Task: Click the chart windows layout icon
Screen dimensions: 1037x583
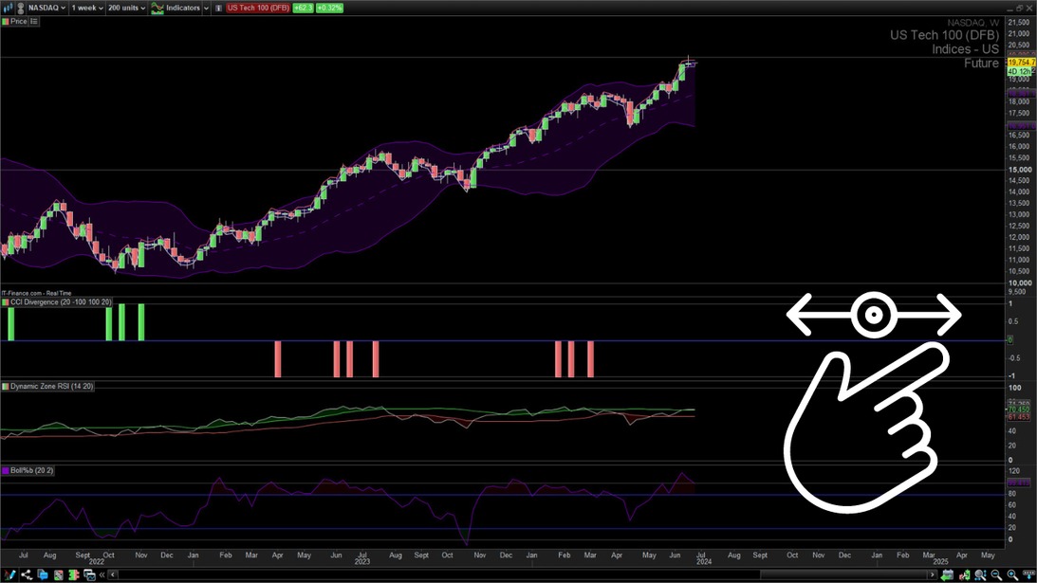Action: tap(89, 575)
